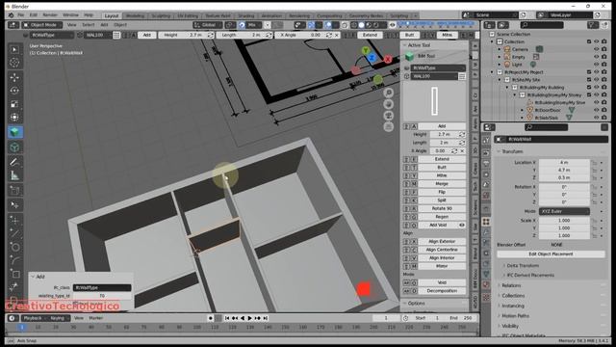Image resolution: width=616 pixels, height=347 pixels.
Task: Open rotation Mode XYZ Euler dropdown
Action: pyautogui.click(x=564, y=211)
